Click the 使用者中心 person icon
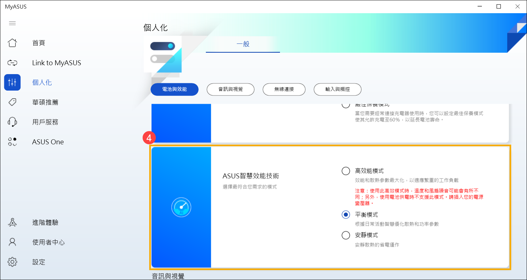Image resolution: width=527 pixels, height=280 pixels. point(12,242)
